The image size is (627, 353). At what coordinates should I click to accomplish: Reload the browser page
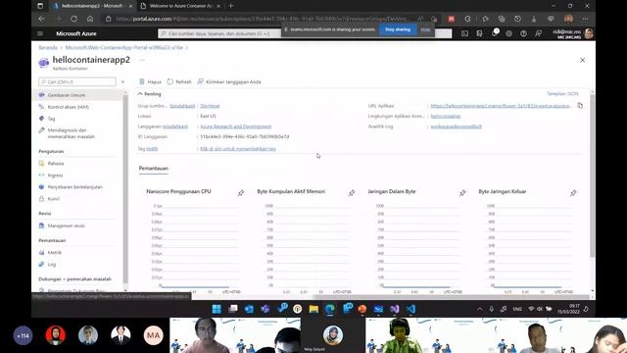pyautogui.click(x=73, y=19)
